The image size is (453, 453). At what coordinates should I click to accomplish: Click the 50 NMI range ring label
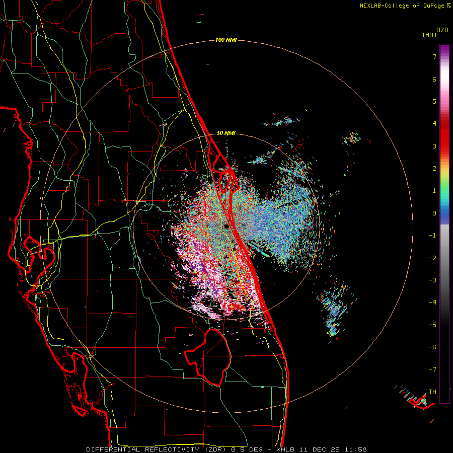pos(226,133)
